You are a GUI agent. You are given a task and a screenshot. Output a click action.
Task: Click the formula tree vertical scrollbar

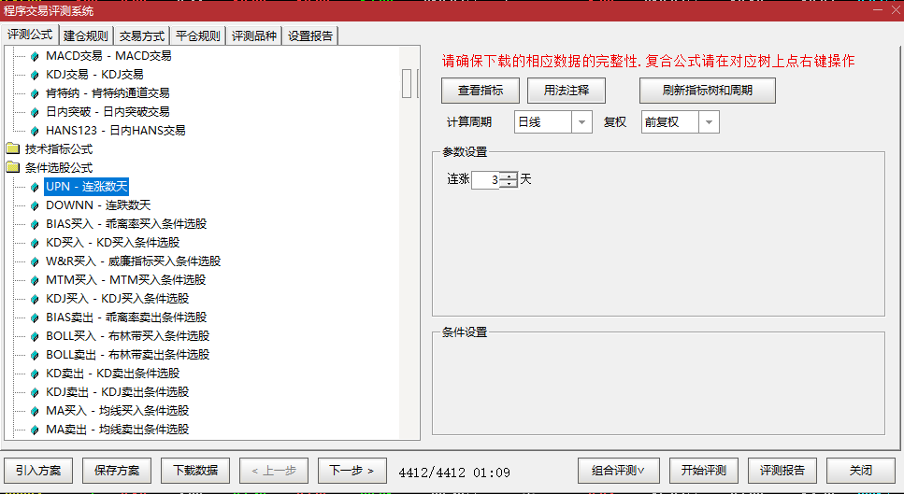(408, 83)
